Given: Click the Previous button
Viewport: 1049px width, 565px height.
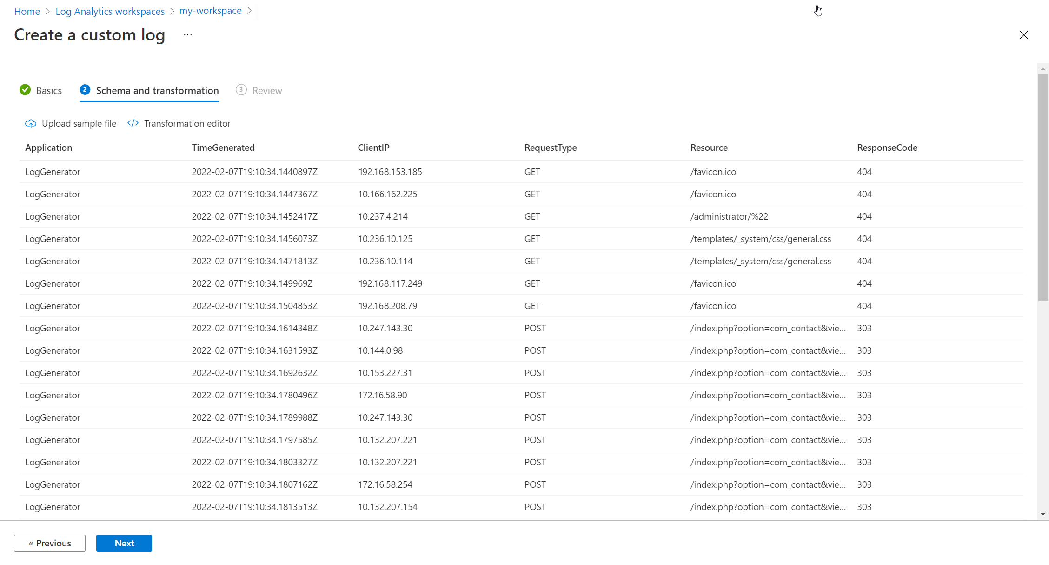Looking at the screenshot, I should click(49, 543).
